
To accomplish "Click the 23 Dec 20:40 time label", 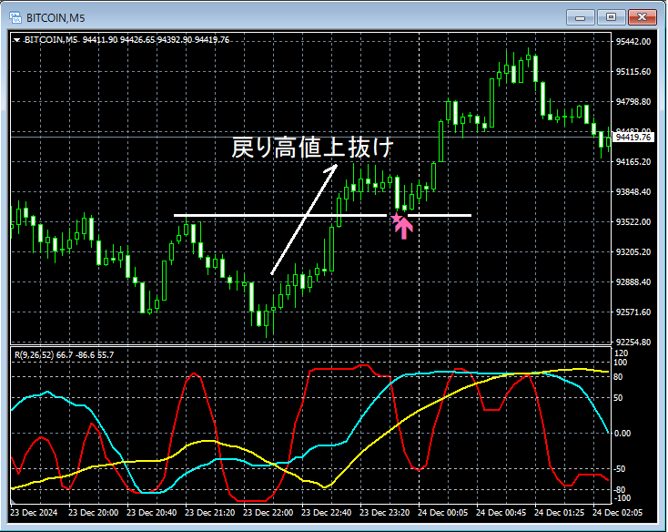I will [152, 512].
